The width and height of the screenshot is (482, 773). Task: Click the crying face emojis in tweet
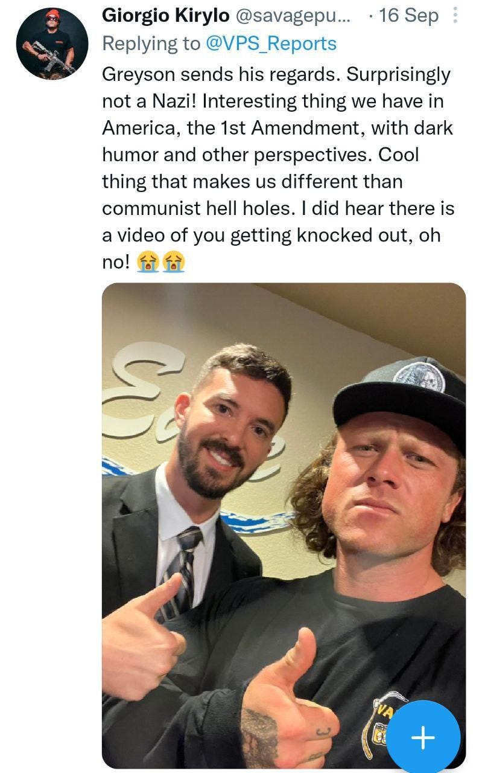(161, 262)
